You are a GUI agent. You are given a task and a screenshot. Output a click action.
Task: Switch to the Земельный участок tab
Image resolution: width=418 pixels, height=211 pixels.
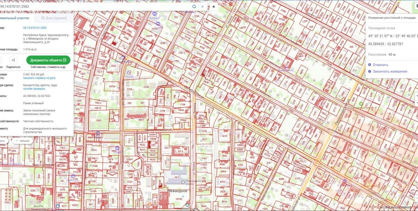[15, 18]
